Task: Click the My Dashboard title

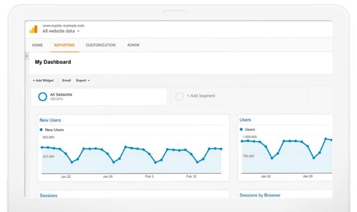Action: coord(53,62)
